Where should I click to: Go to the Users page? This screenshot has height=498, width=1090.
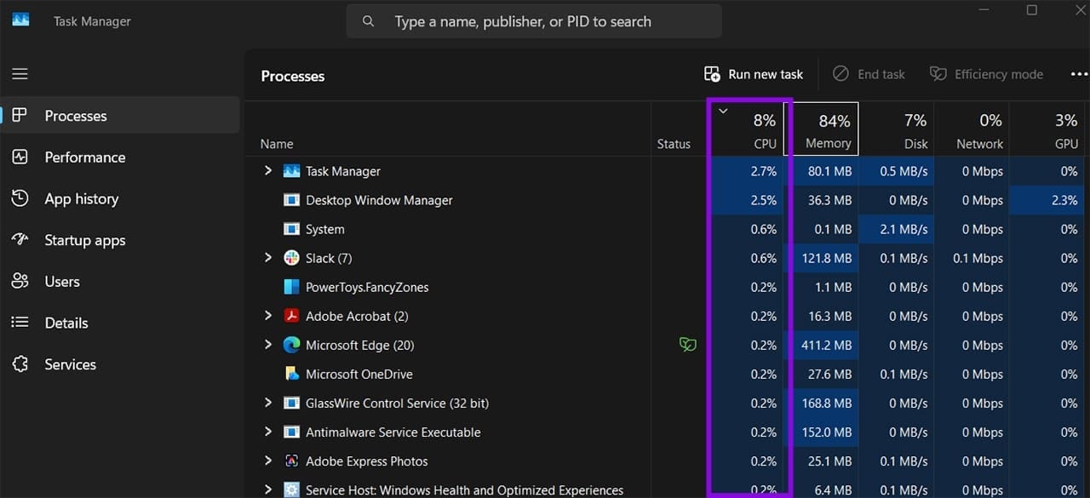[120, 281]
